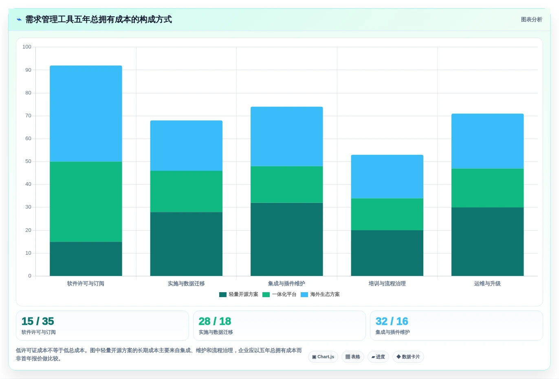Click the 50 y-axis tick label
The height and width of the screenshot is (379, 559).
click(28, 161)
